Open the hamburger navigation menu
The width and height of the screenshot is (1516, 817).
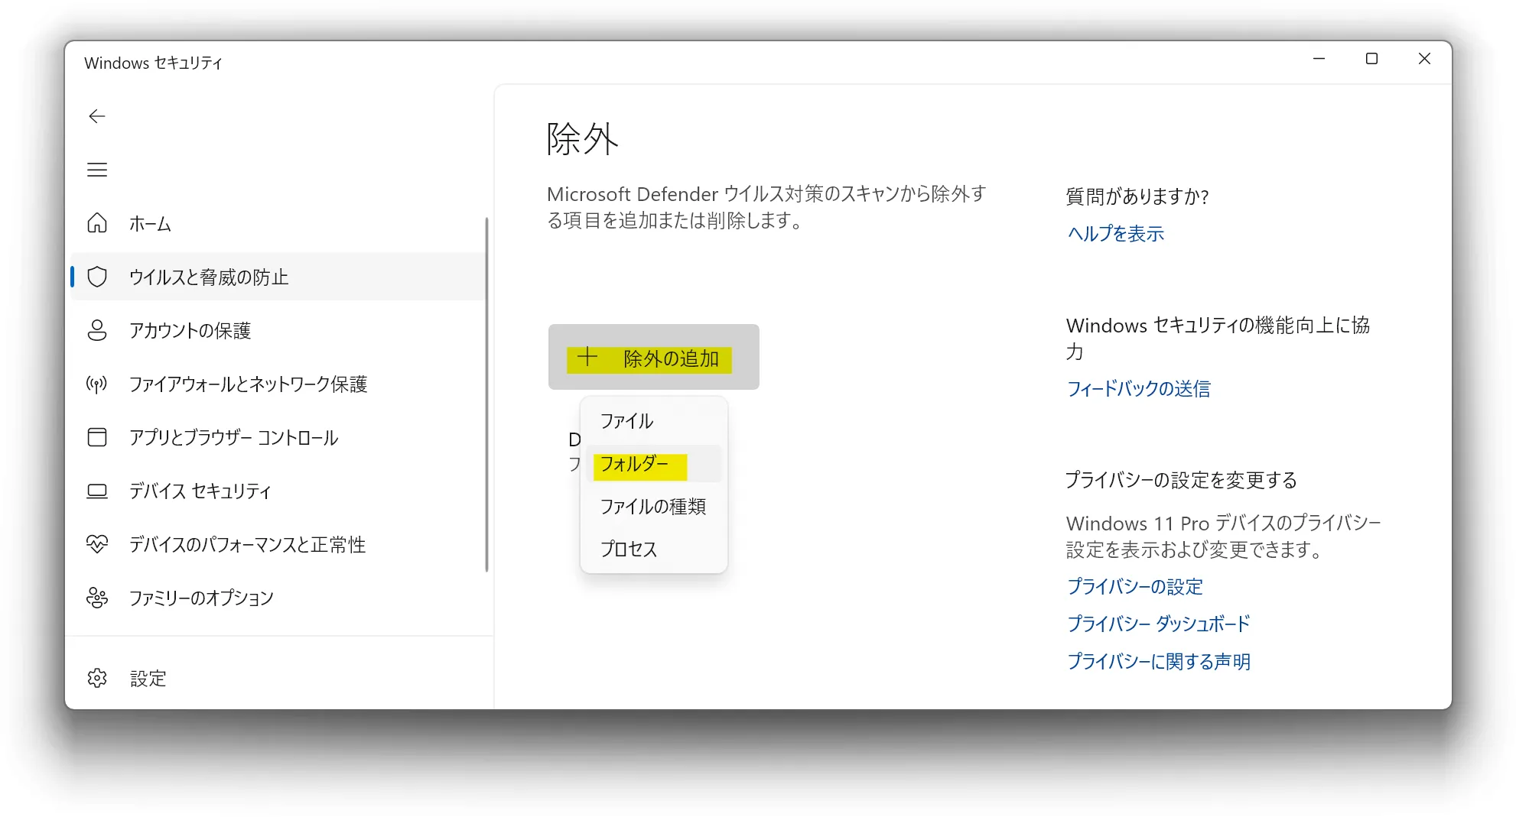tap(97, 170)
